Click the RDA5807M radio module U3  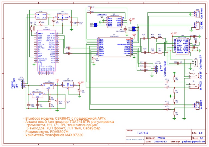click(114, 22)
